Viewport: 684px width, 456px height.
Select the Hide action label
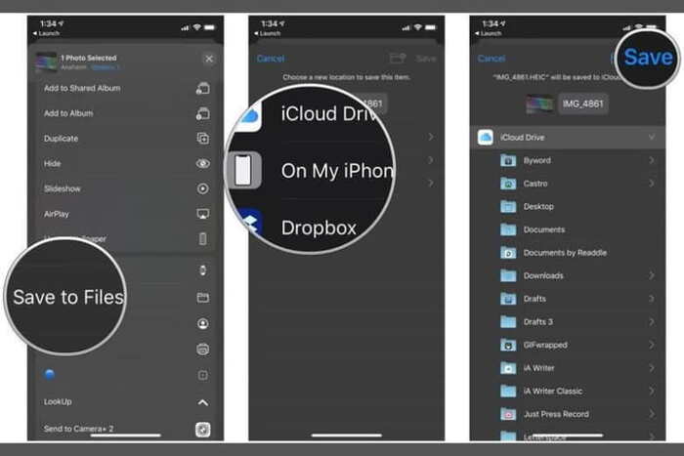[53, 163]
